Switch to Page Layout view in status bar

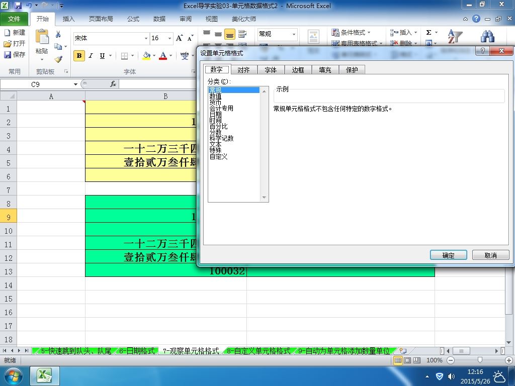[407, 360]
